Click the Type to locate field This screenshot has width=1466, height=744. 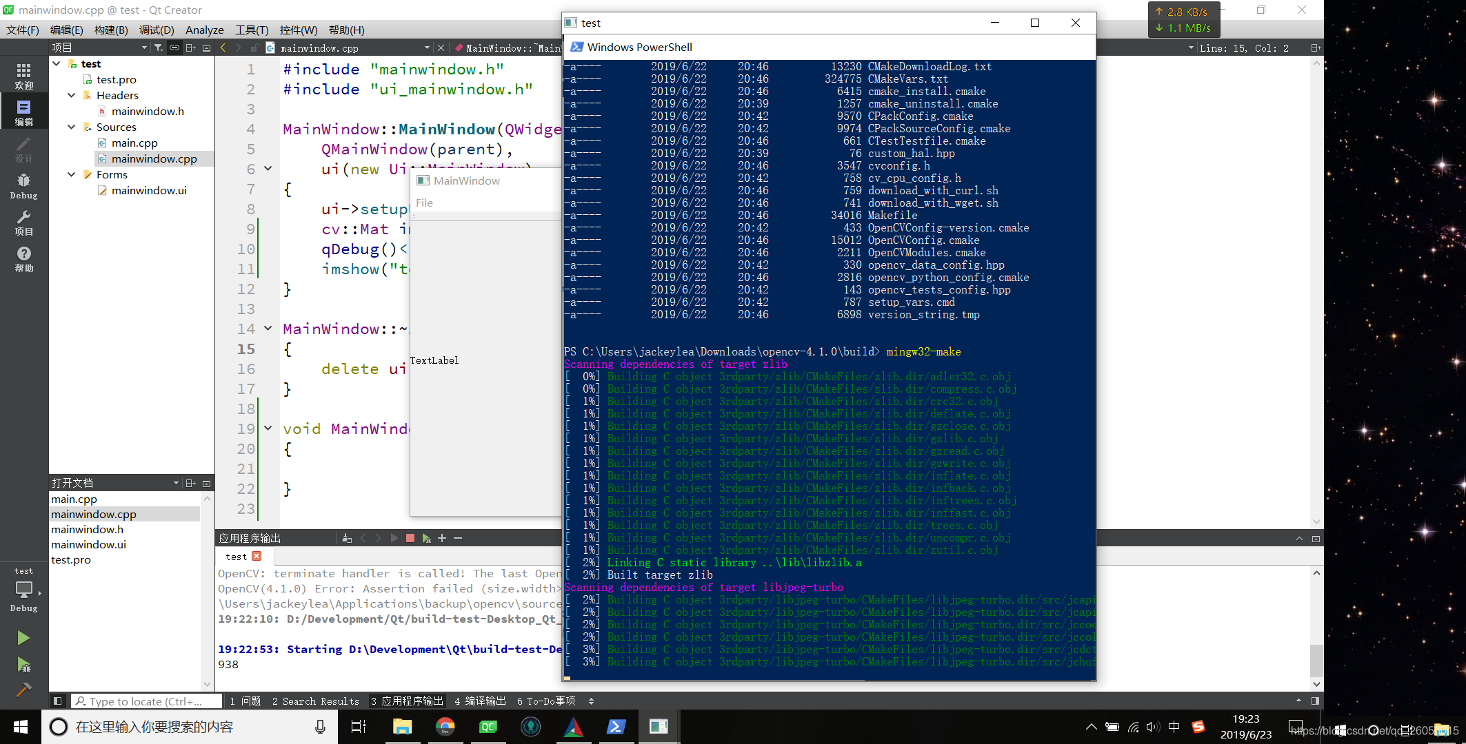[146, 701]
